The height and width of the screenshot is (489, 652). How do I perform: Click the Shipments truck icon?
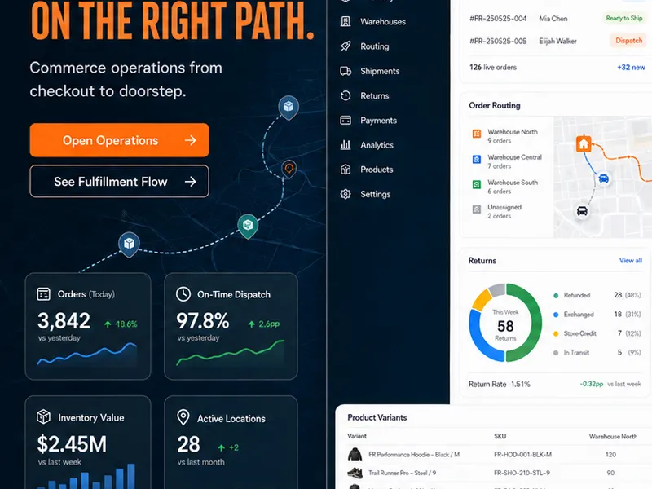[346, 71]
